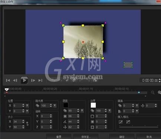Click the bottom border icon with inner square
The image size is (161, 139).
(92, 127)
